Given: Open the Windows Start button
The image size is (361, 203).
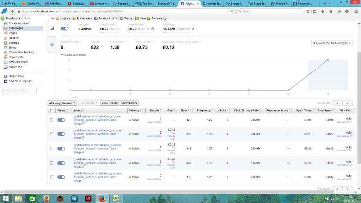Looking at the screenshot, I should pyautogui.click(x=6, y=198).
